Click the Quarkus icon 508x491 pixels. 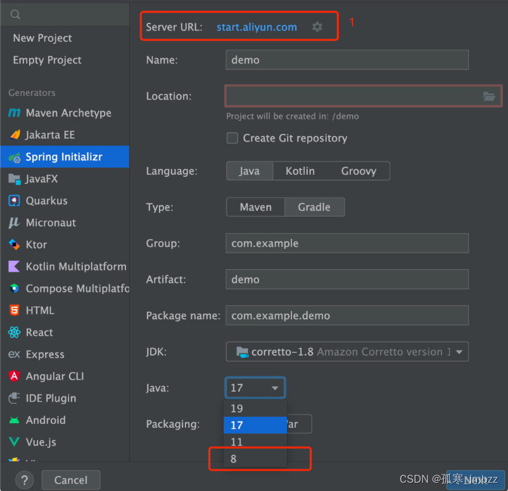click(15, 201)
